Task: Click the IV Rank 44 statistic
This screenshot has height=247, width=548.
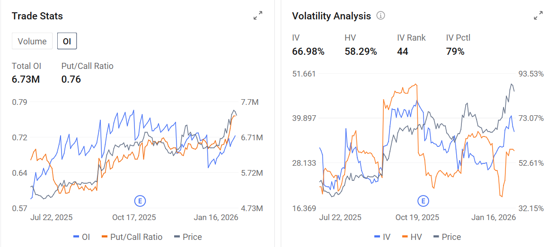Action: [x=403, y=51]
